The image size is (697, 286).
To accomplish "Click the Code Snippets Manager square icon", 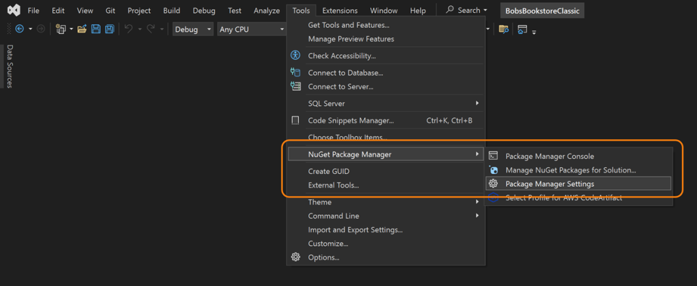I will click(295, 120).
